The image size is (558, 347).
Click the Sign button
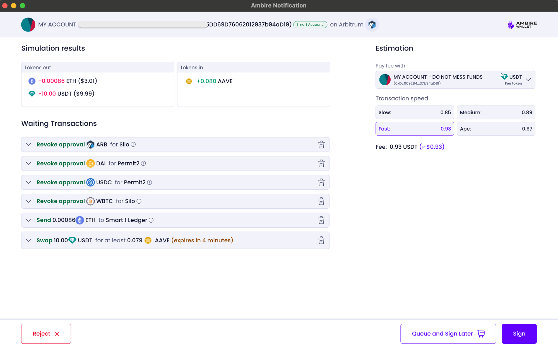tap(519, 334)
